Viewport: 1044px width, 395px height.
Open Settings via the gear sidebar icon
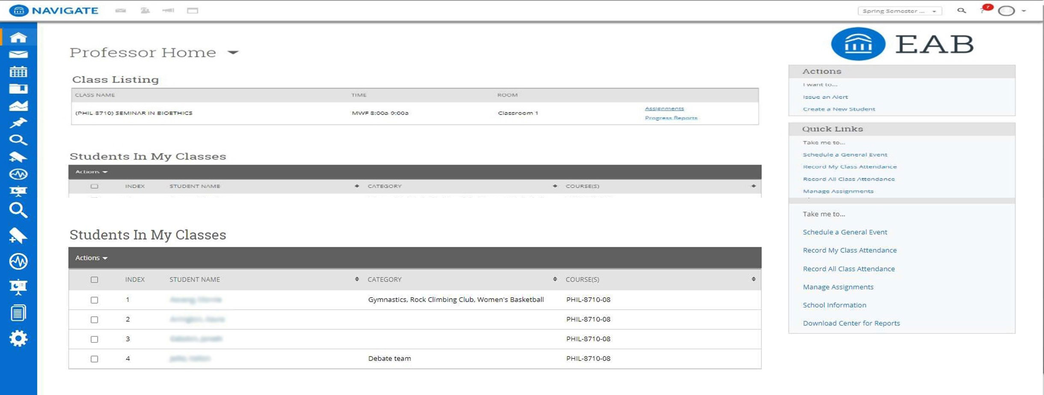18,339
